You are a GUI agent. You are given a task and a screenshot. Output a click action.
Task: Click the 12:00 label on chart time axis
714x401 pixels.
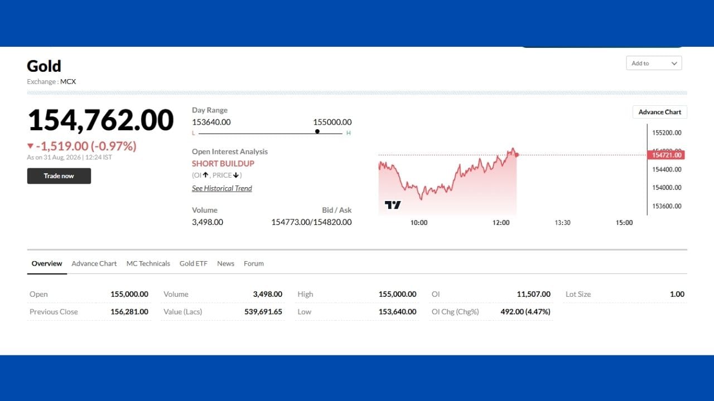(501, 223)
